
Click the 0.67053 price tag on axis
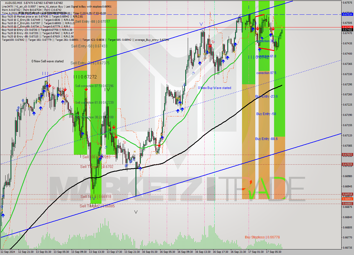(347, 155)
